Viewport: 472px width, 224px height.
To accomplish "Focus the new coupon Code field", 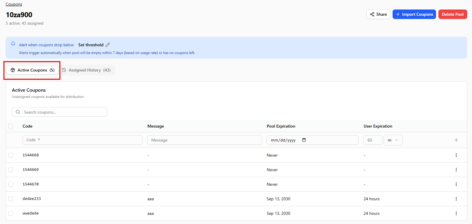I will [82, 140].
